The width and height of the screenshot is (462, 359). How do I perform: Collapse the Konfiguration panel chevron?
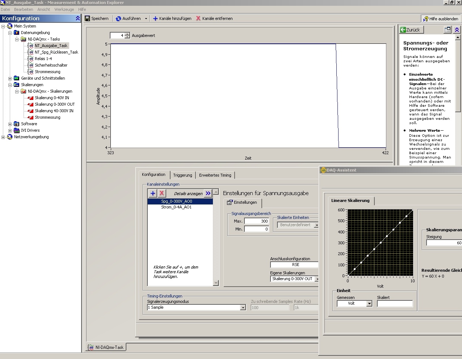pos(77,18)
